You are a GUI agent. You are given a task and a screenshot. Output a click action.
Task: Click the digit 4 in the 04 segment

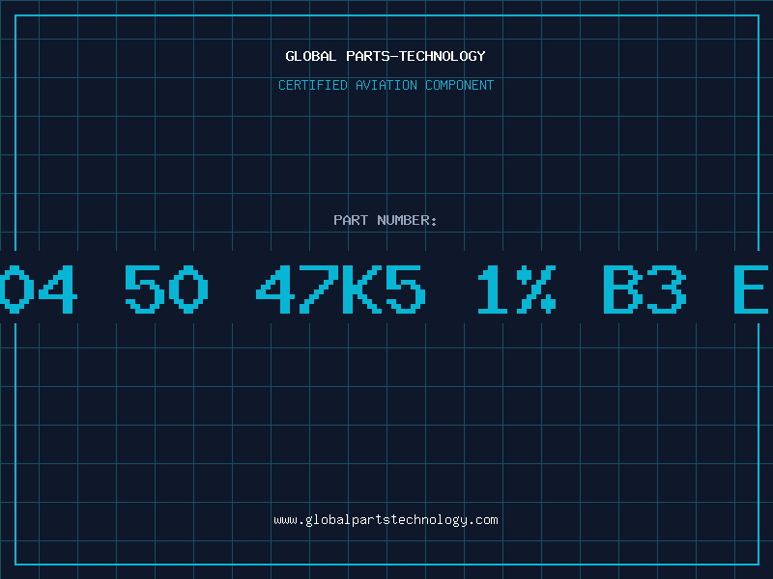(x=58, y=289)
